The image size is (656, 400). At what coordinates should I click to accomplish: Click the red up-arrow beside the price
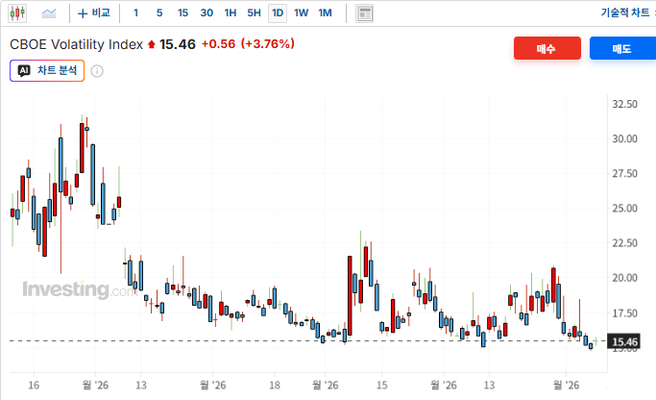pos(152,44)
